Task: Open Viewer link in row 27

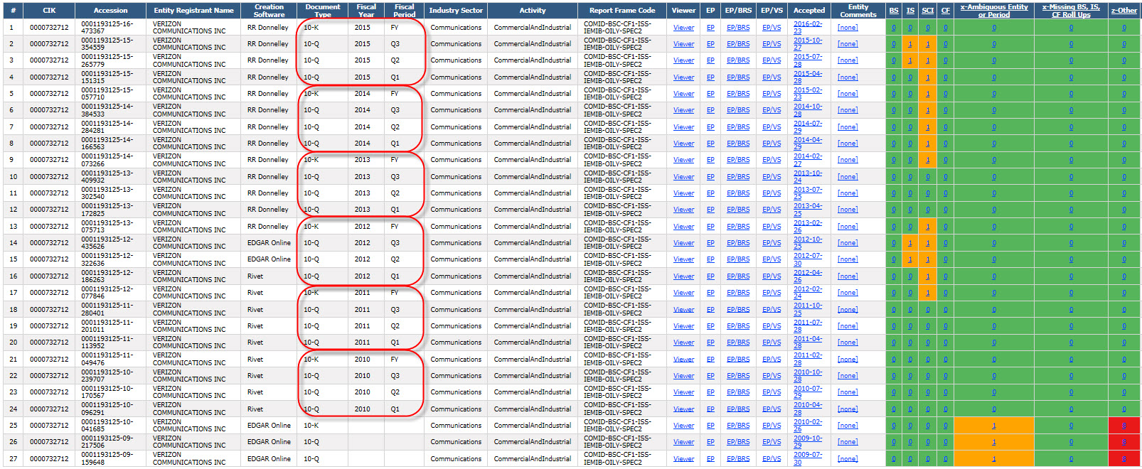Action: click(683, 459)
